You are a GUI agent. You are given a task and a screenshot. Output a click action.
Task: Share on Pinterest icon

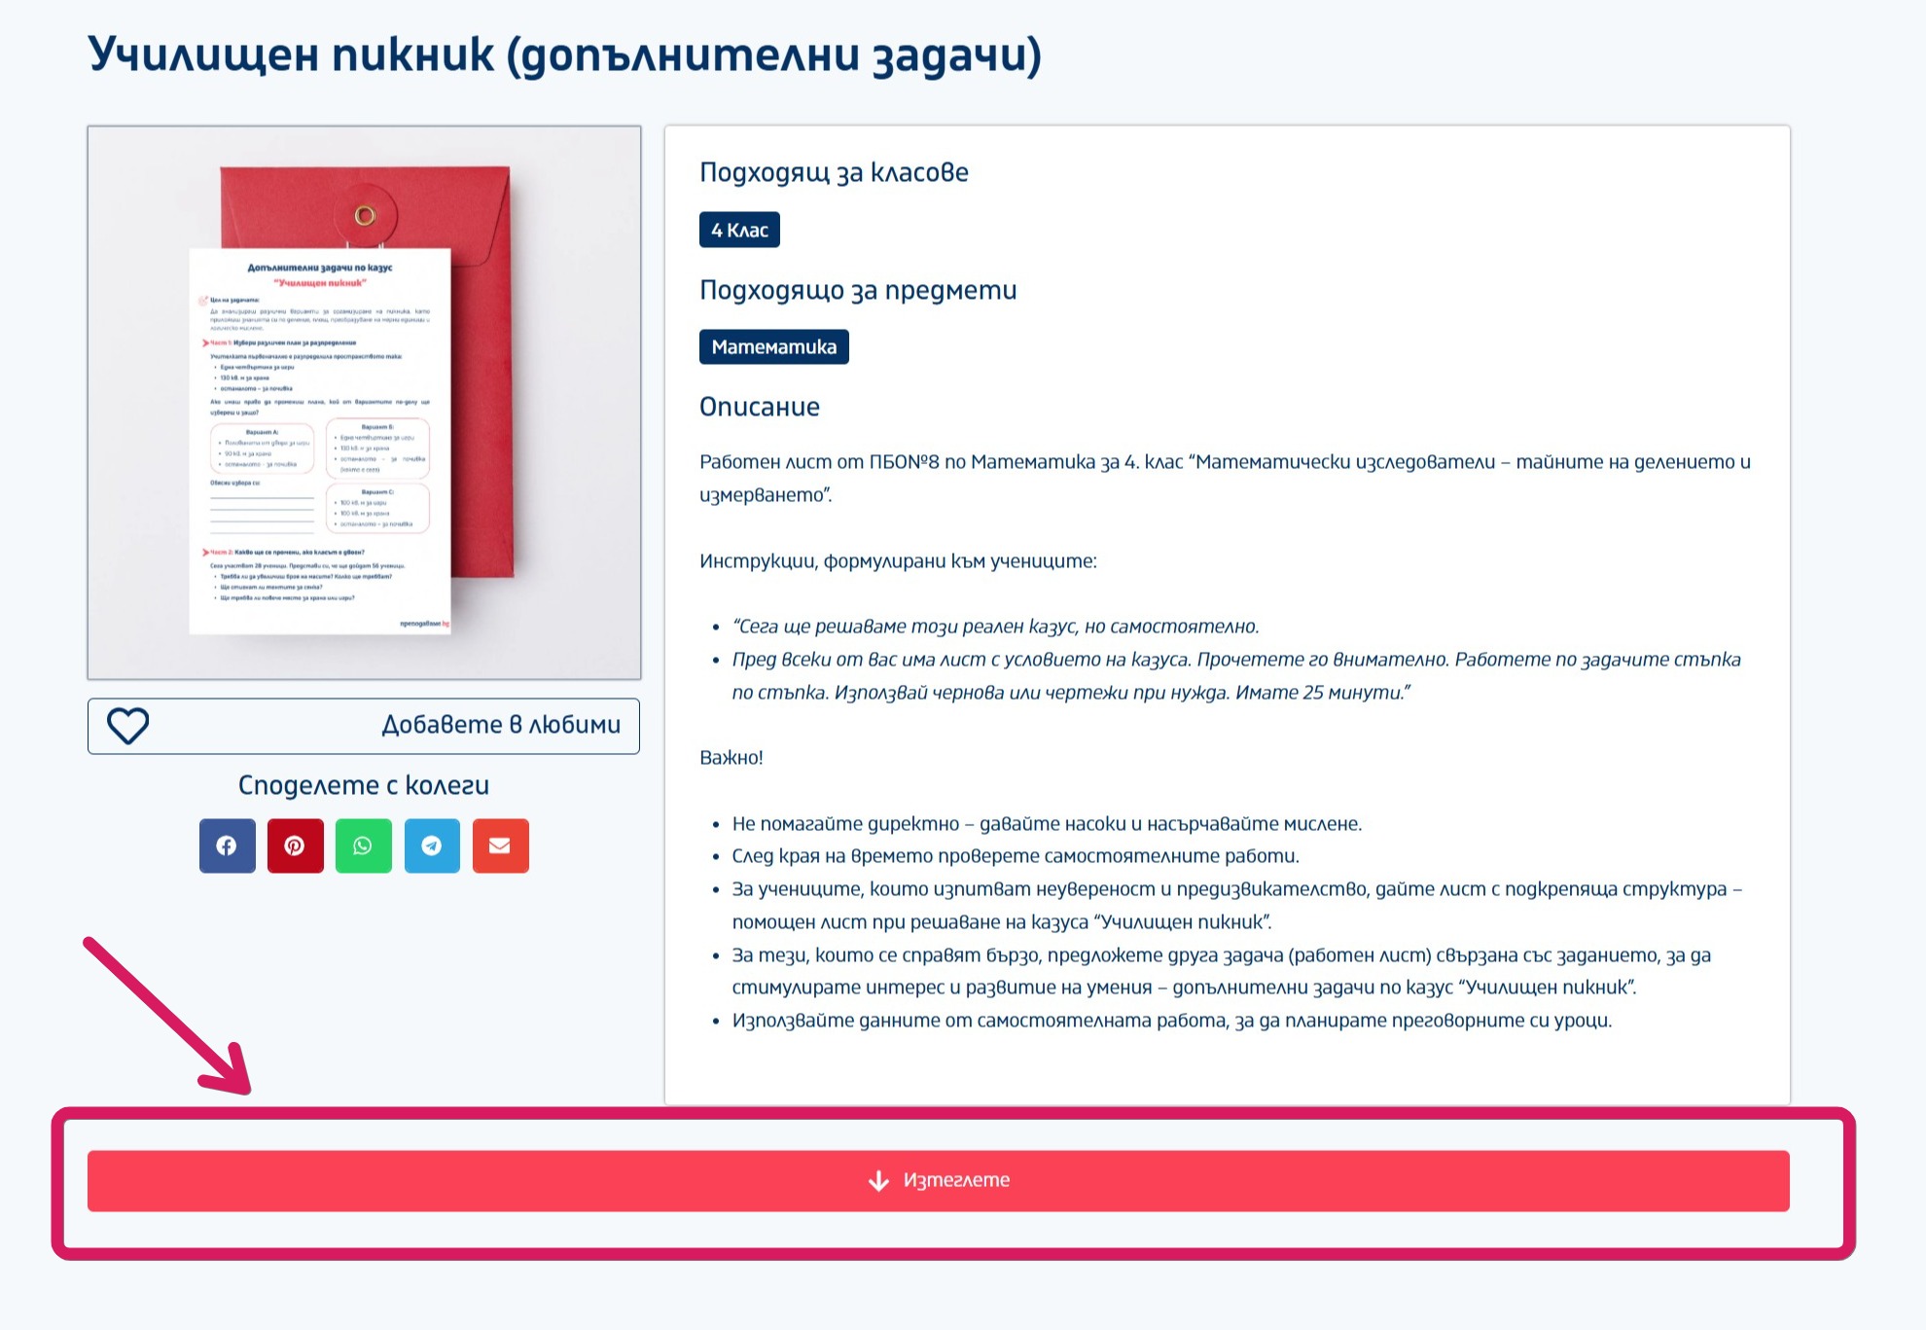[x=295, y=845]
